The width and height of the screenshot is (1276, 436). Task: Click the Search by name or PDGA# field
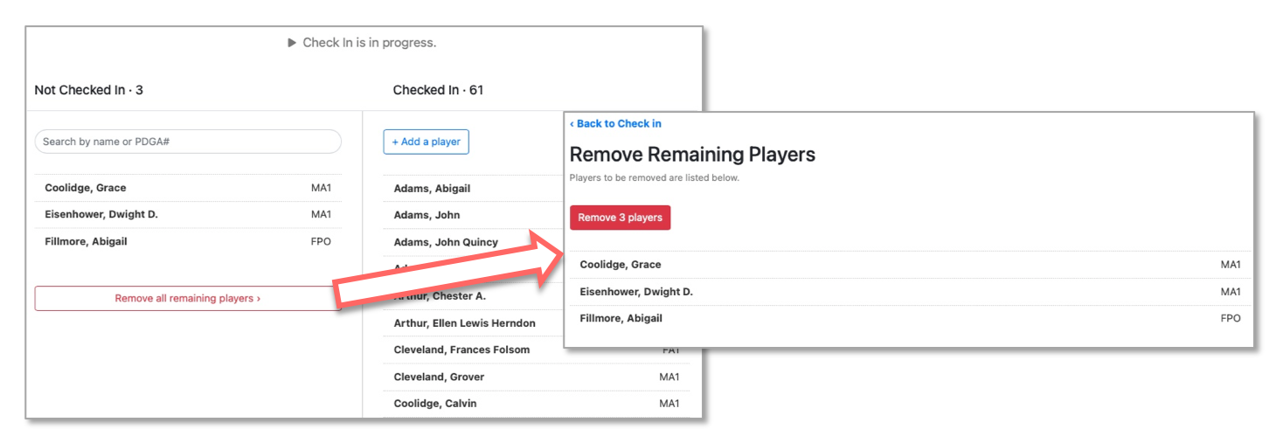coord(188,142)
